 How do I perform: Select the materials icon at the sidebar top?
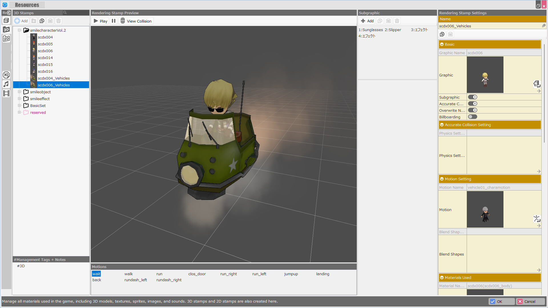(6, 20)
